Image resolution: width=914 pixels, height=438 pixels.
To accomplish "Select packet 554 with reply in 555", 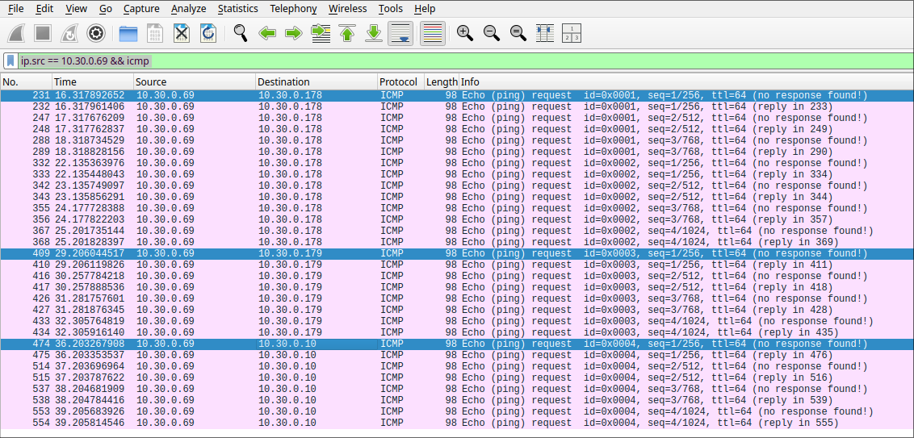I will click(x=457, y=423).
